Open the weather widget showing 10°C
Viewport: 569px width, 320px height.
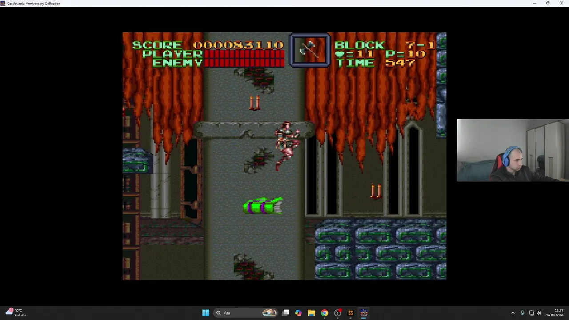tap(16, 313)
